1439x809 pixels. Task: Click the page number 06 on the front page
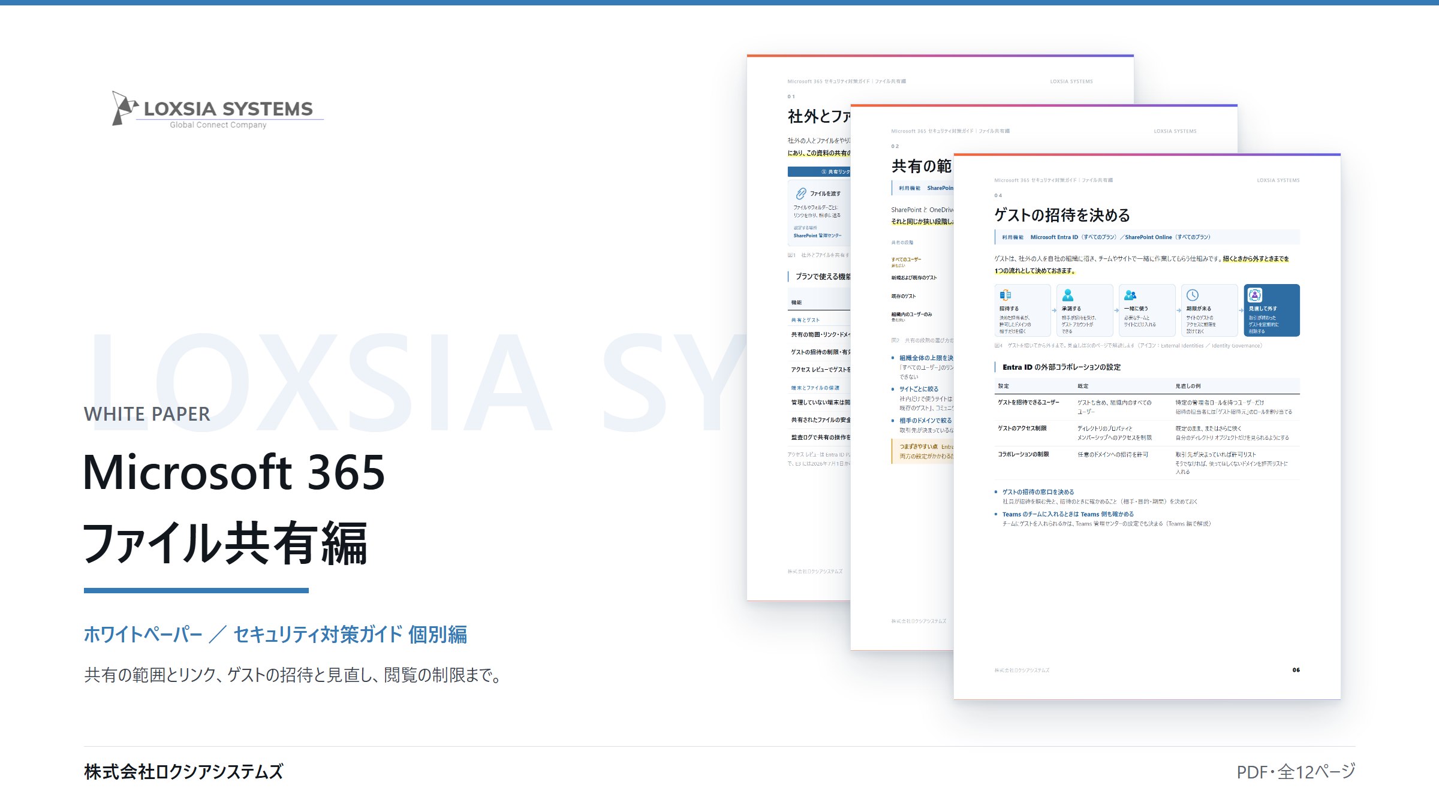click(1296, 670)
